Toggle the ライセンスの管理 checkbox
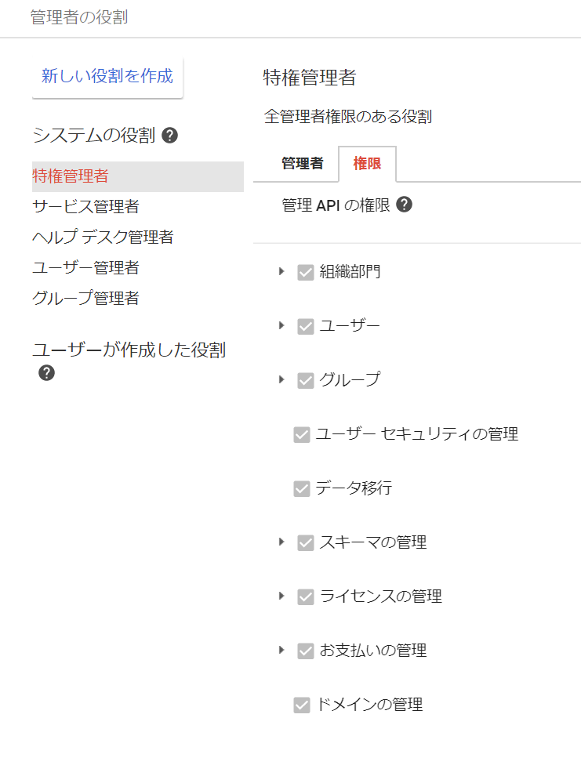This screenshot has width=581, height=776. pos(306,597)
